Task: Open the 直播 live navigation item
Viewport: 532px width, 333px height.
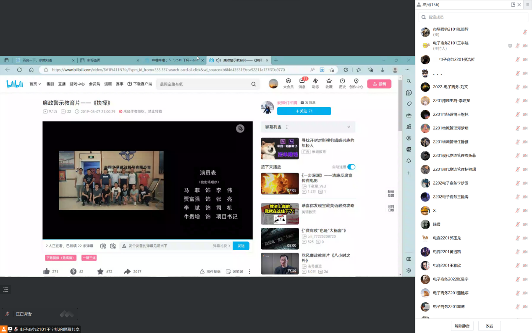Action: point(62,84)
